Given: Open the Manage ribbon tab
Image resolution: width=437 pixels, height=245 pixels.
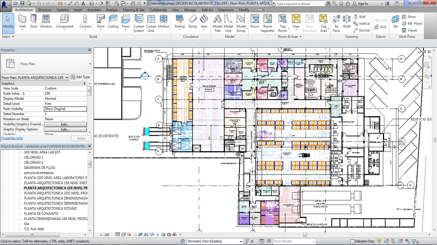Looking at the screenshot, I should pos(190,10).
